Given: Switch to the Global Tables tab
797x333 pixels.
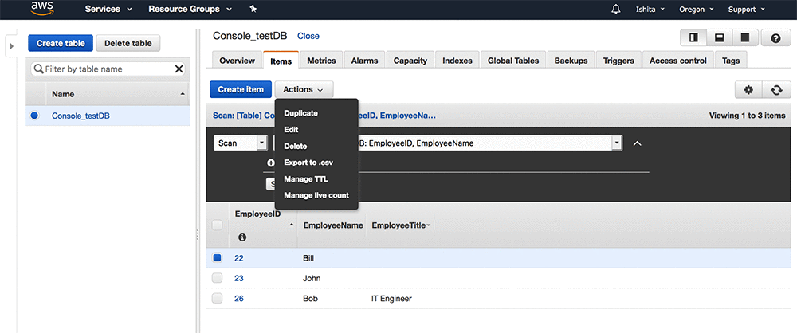Looking at the screenshot, I should 513,61.
